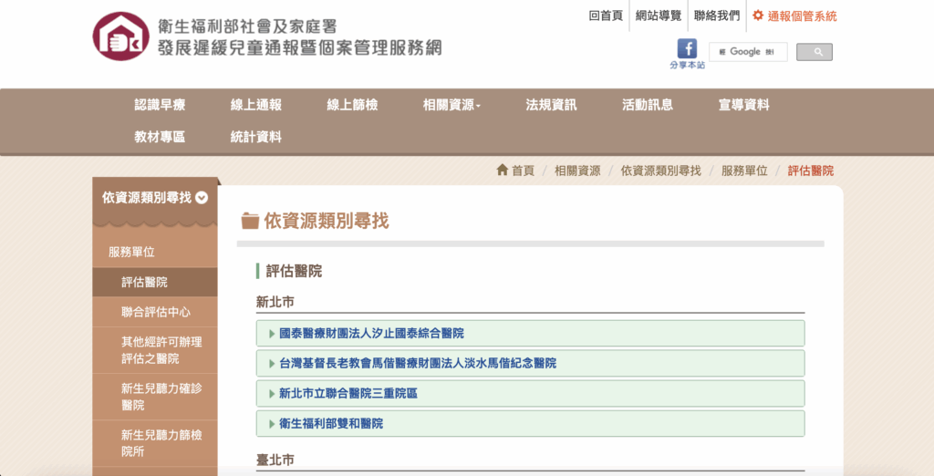Screen dimensions: 934x476
Task: Expand 衛生福利部雙和醫院 row
Action: coord(530,424)
